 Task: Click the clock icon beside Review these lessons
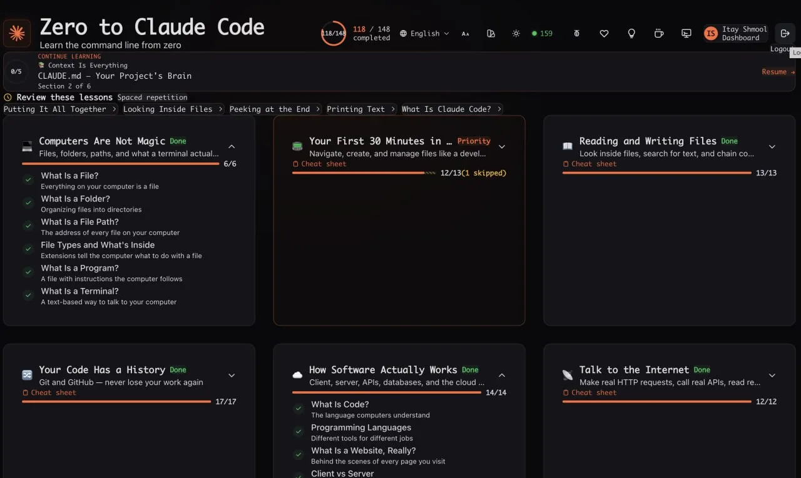[8, 97]
